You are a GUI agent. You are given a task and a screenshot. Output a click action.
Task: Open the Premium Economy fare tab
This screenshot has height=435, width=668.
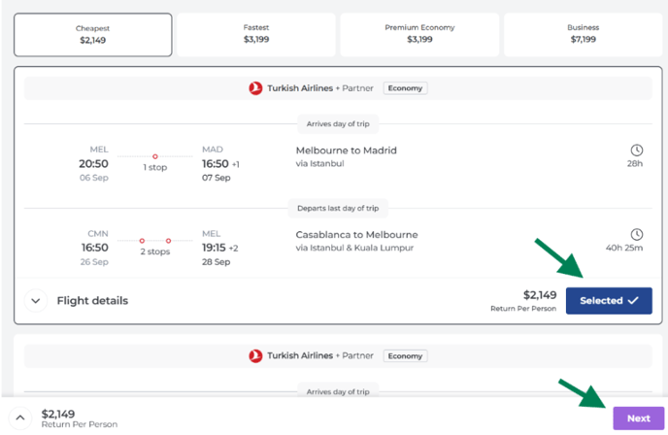419,35
